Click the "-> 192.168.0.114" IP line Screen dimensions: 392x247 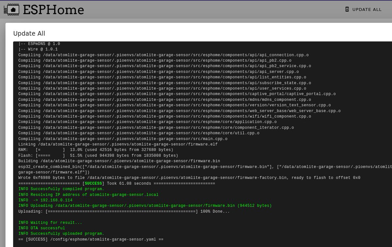[45, 200]
